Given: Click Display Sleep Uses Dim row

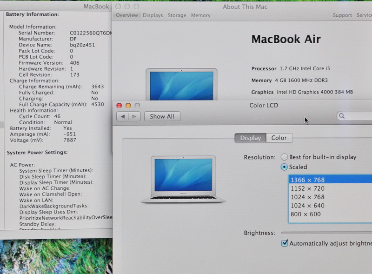Looking at the screenshot, I should click(49, 212).
